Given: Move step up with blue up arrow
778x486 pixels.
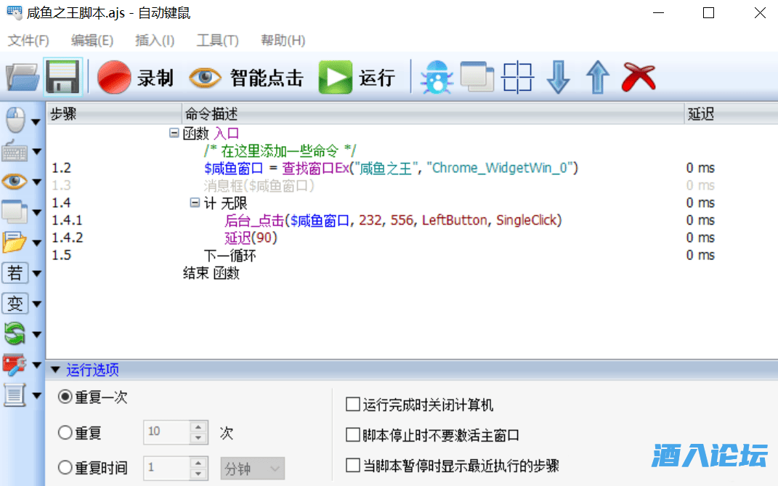Looking at the screenshot, I should (x=598, y=77).
